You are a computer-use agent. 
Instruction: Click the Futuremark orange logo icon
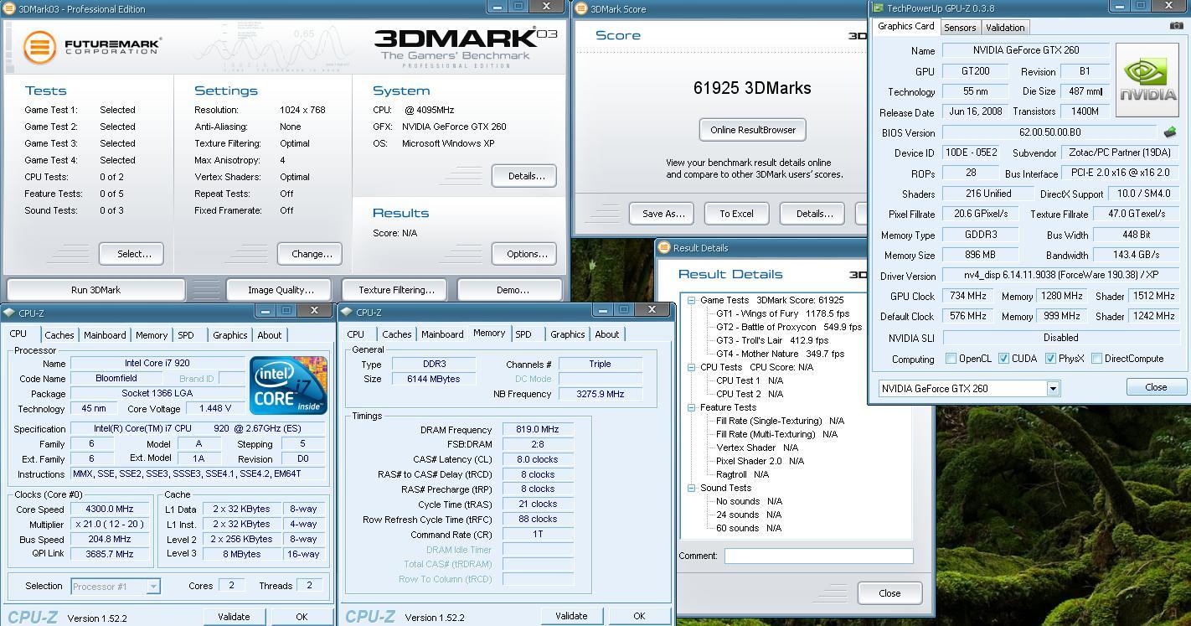[39, 47]
